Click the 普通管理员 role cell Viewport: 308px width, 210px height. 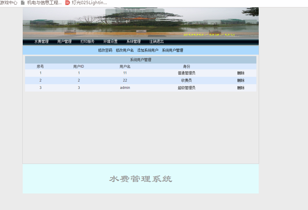click(187, 73)
